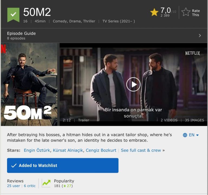Open the 2 VIDEOS gallery

169,120
